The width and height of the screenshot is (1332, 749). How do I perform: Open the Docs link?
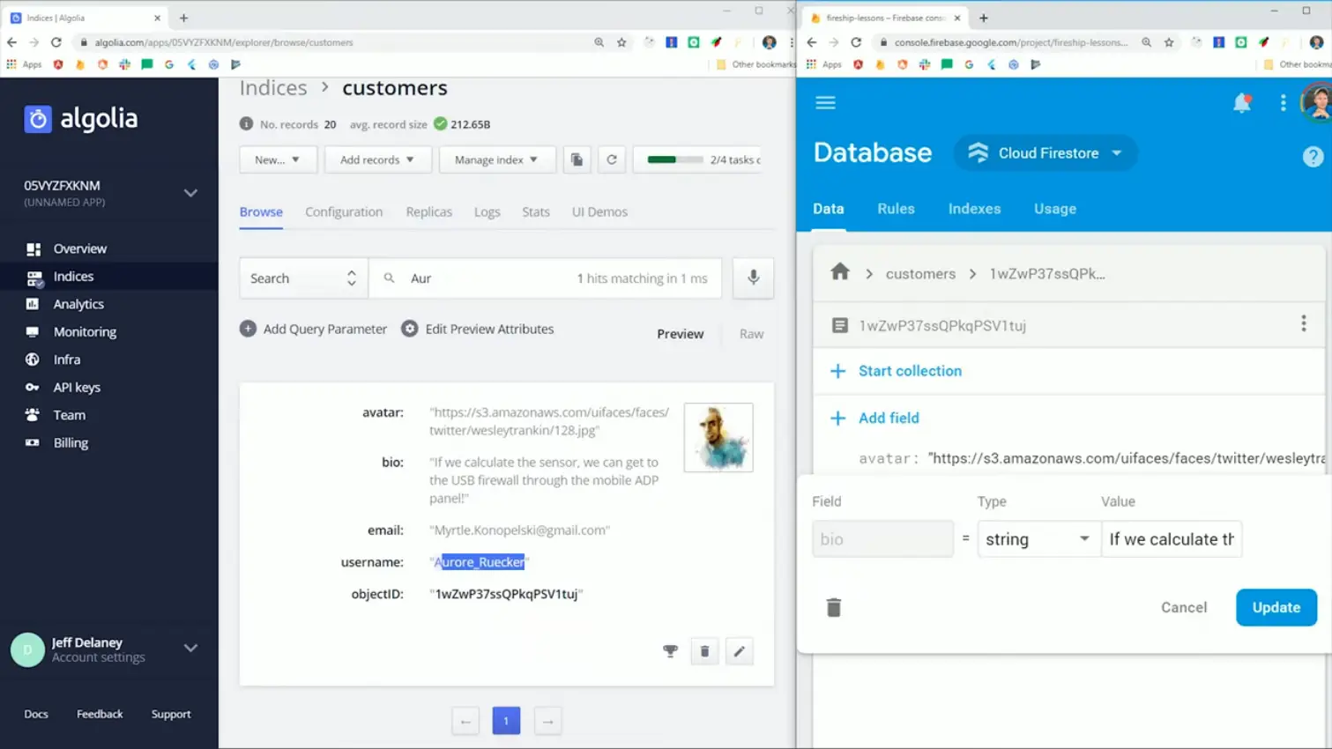coord(36,714)
